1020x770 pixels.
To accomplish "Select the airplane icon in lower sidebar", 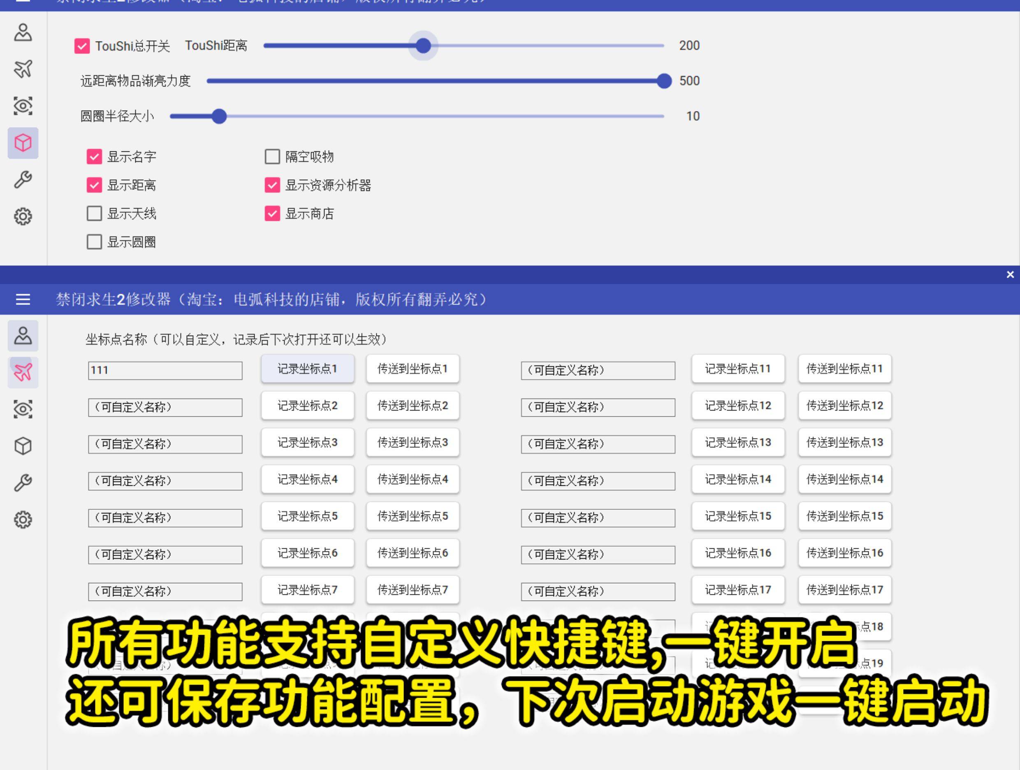I will (23, 373).
